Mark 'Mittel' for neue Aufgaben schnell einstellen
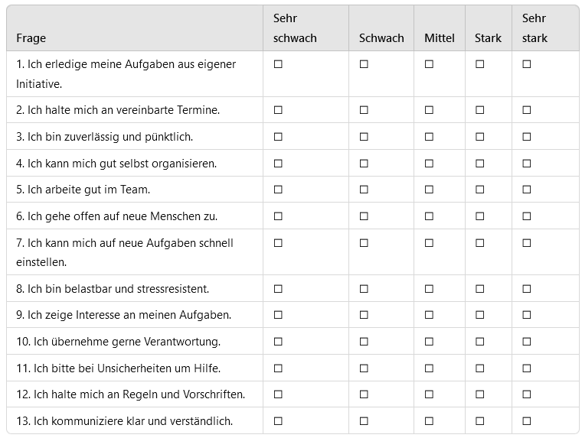 coord(429,243)
